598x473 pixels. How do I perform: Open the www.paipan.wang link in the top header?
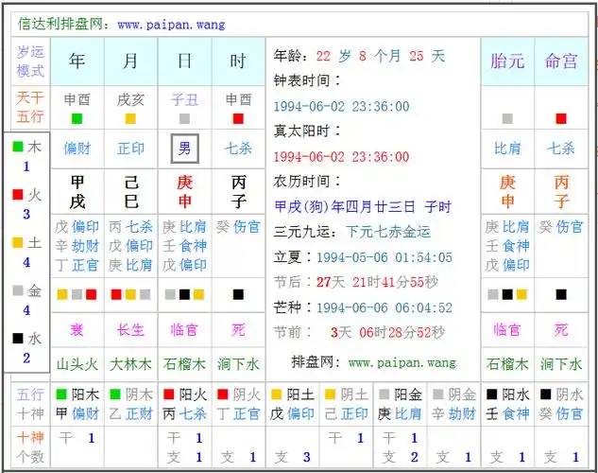coord(171,25)
